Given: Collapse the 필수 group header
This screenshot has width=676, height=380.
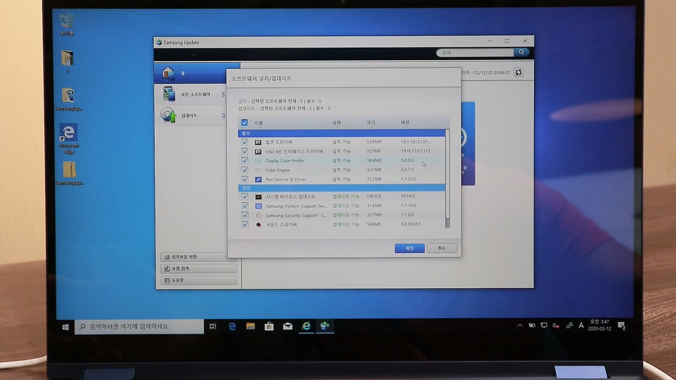Looking at the screenshot, I should [x=342, y=133].
